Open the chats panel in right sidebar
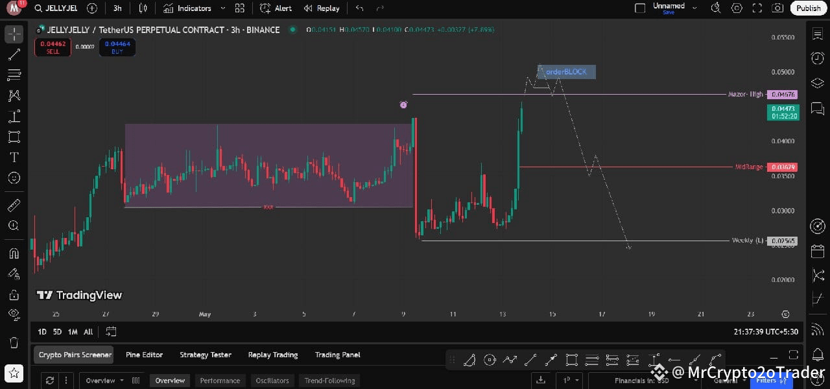830x389 pixels. (817, 108)
